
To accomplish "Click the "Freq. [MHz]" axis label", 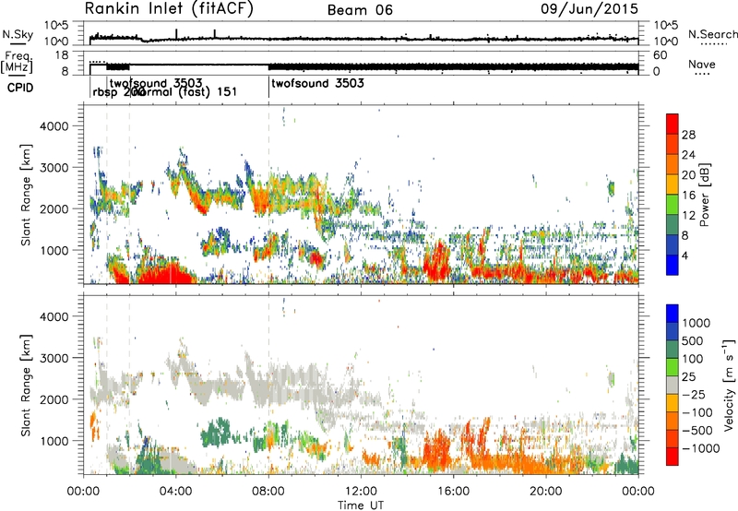I will point(17,63).
